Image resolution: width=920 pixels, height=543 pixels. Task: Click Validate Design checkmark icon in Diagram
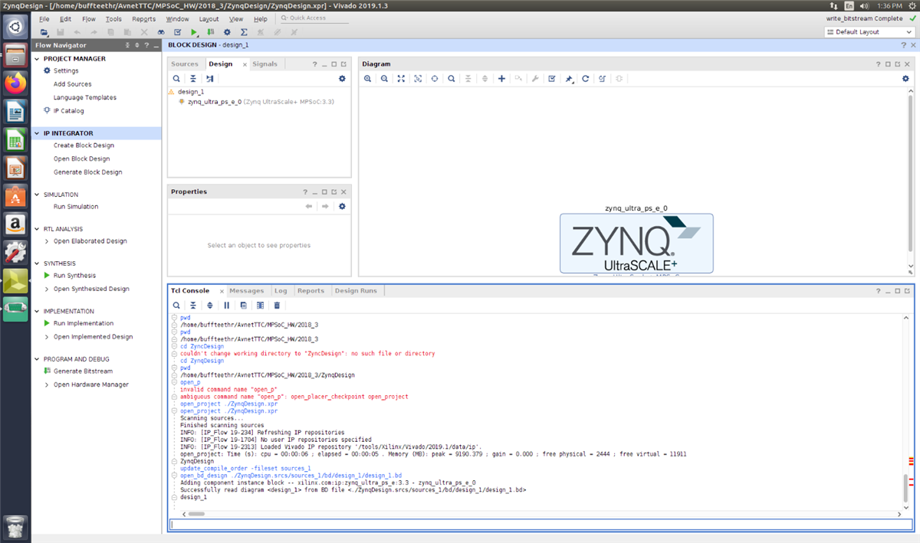[552, 78]
